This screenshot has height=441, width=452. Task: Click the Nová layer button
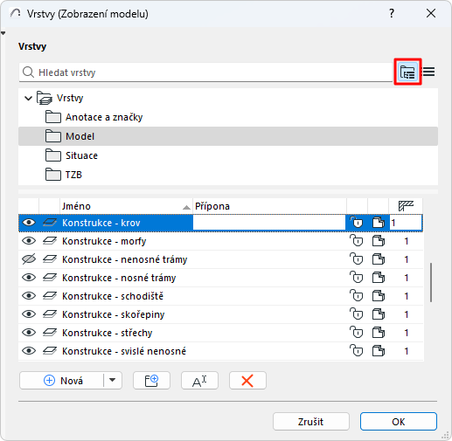click(x=61, y=381)
